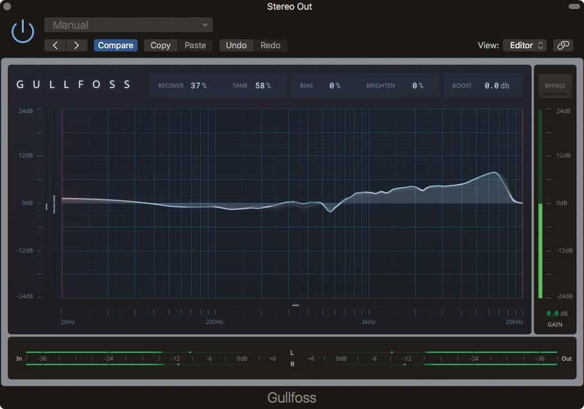
Task: Click the link chain icon
Action: tap(563, 46)
